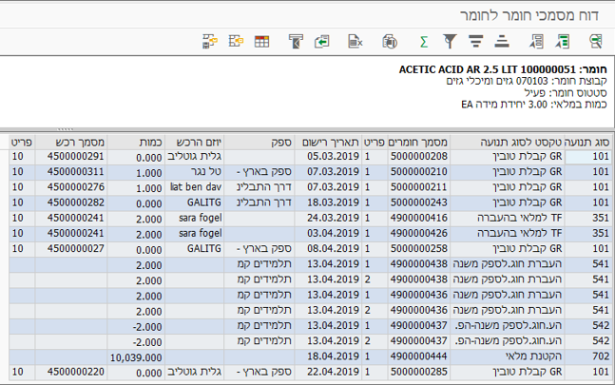Viewport: 615px width, 385px height.
Task: Click the stacked bars sort-up icon
Action: coord(502,41)
